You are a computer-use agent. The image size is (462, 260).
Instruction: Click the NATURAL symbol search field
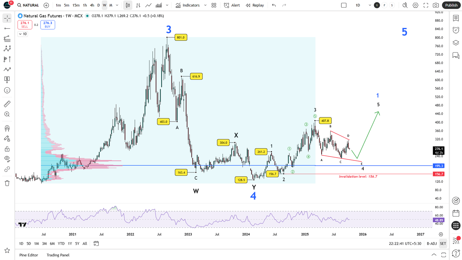pyautogui.click(x=28, y=5)
